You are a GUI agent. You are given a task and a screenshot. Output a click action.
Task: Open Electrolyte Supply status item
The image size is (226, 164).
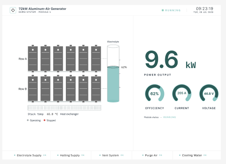coord(30,155)
